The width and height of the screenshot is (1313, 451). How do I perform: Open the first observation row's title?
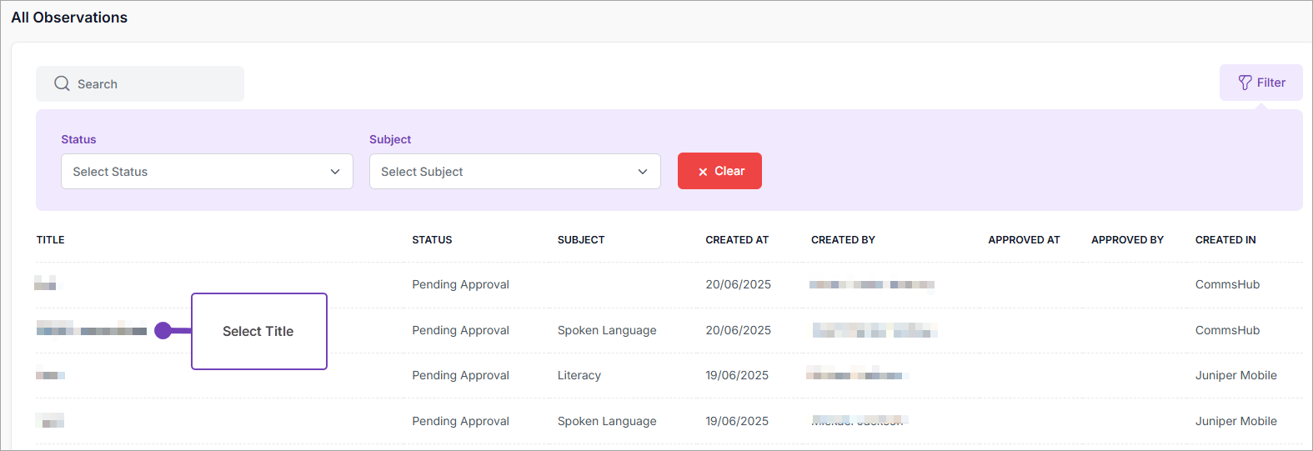46,284
